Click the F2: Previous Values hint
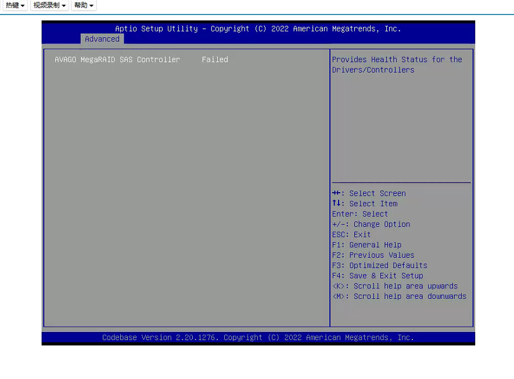The image size is (514, 379). (373, 255)
